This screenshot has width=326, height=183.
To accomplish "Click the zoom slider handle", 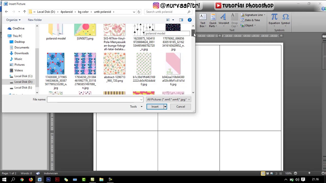I will coord(309,173).
